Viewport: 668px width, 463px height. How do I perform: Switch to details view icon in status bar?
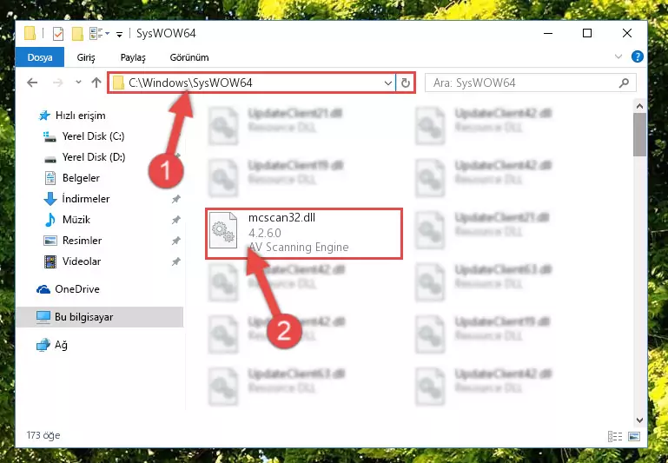coord(615,436)
